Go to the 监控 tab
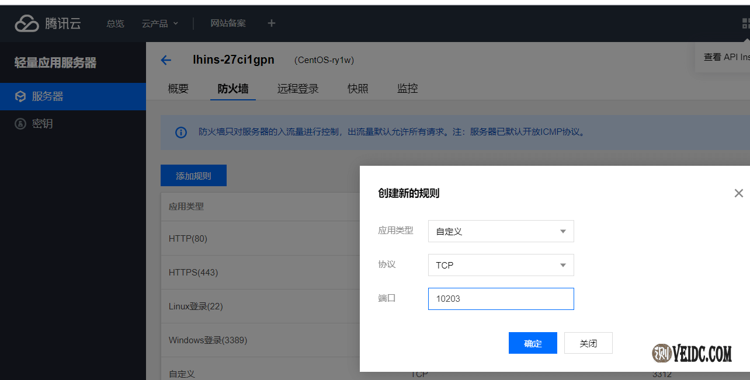 coord(407,89)
